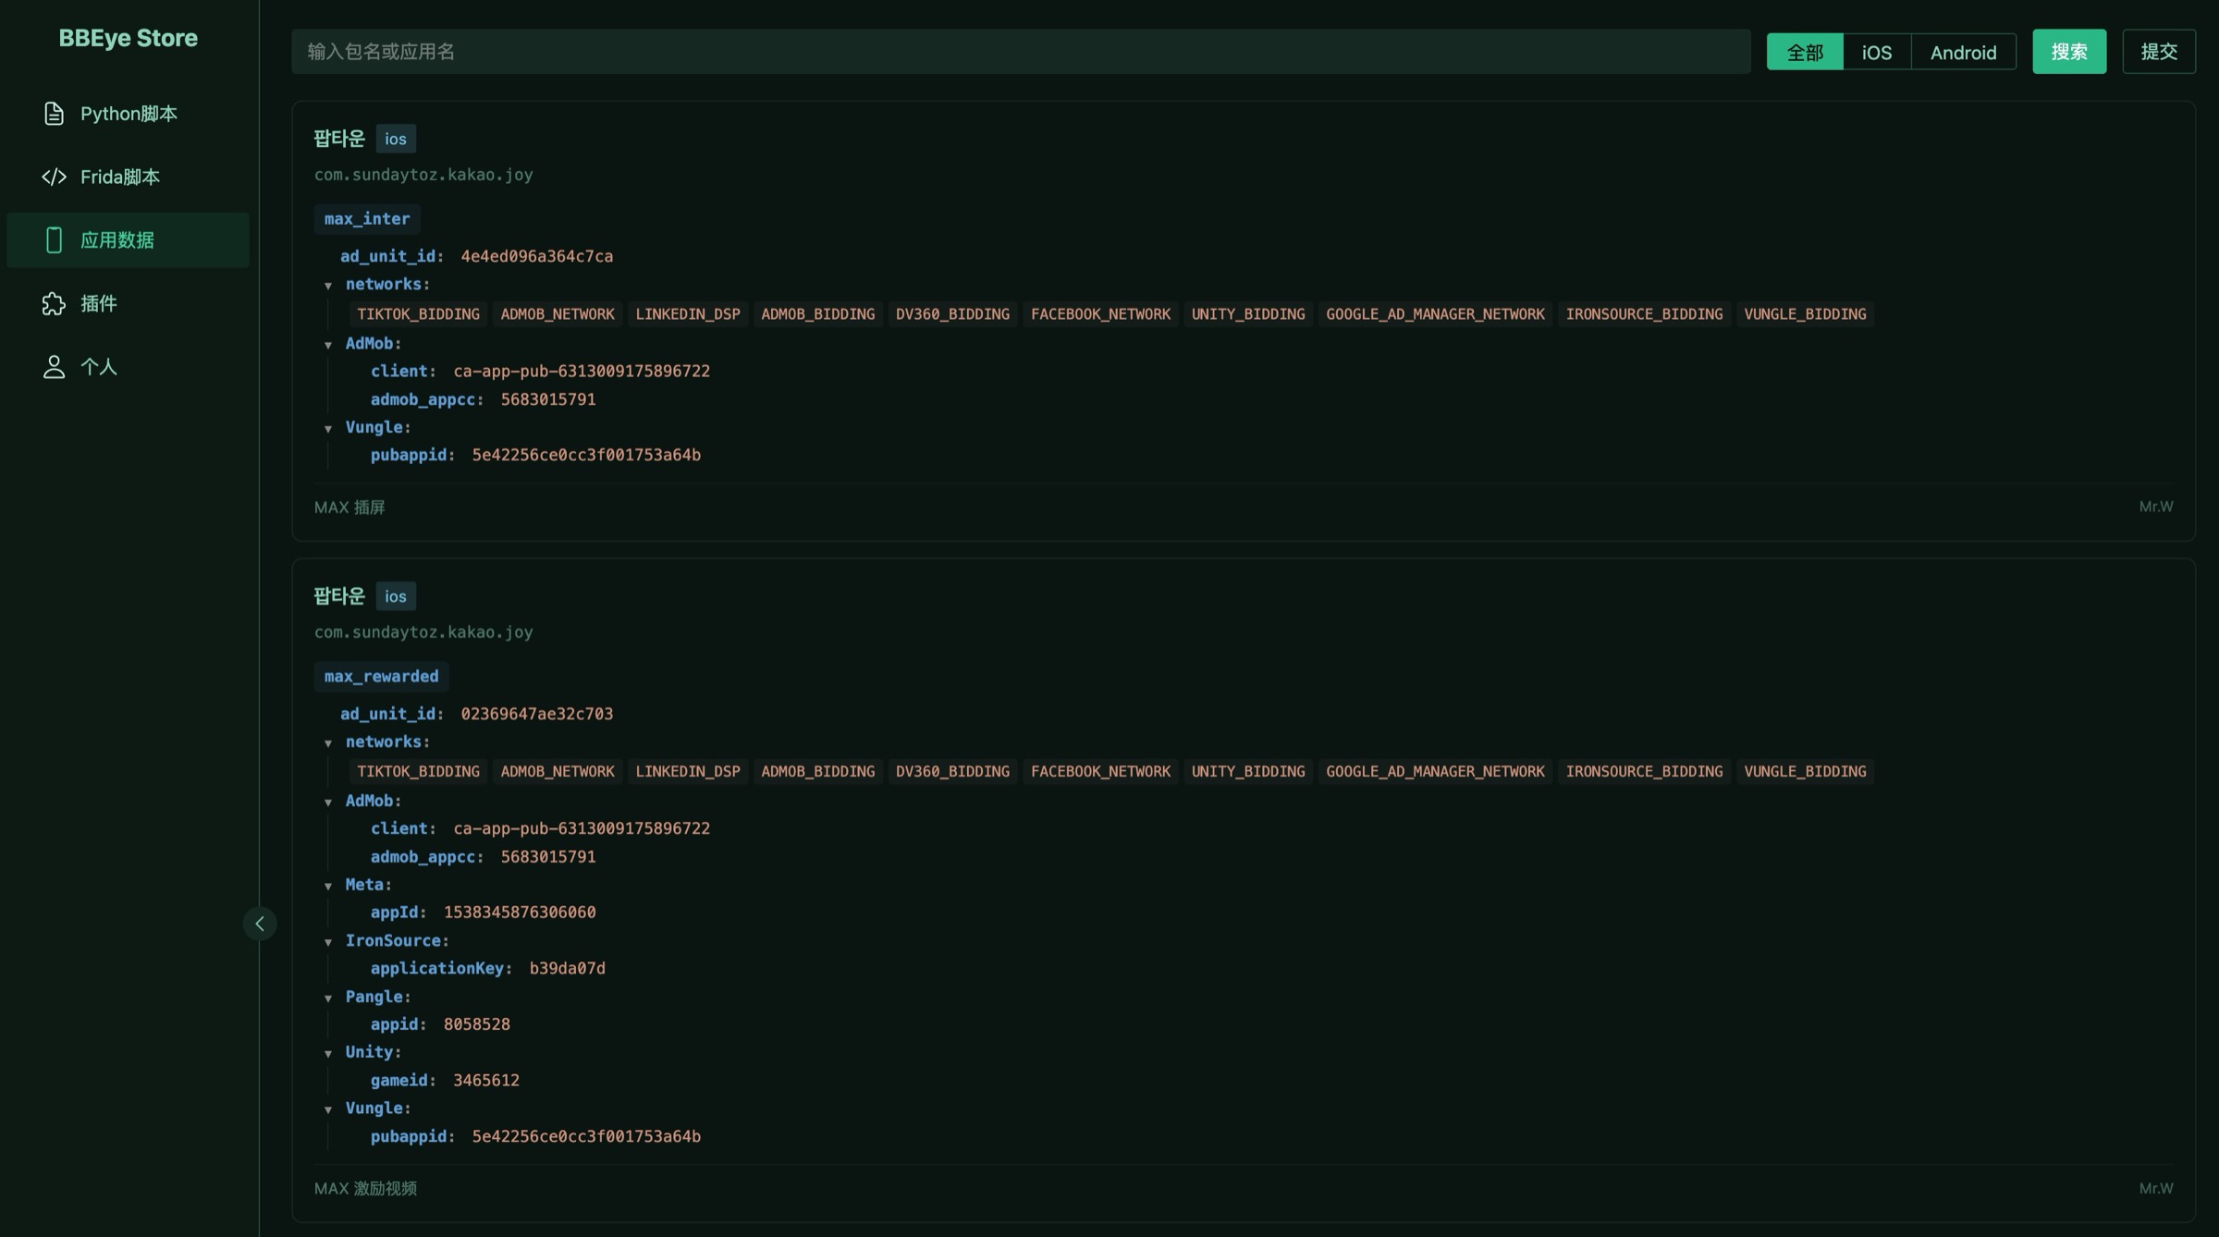Collapse the sidebar with the chevron arrow
The height and width of the screenshot is (1237, 2219).
(261, 924)
